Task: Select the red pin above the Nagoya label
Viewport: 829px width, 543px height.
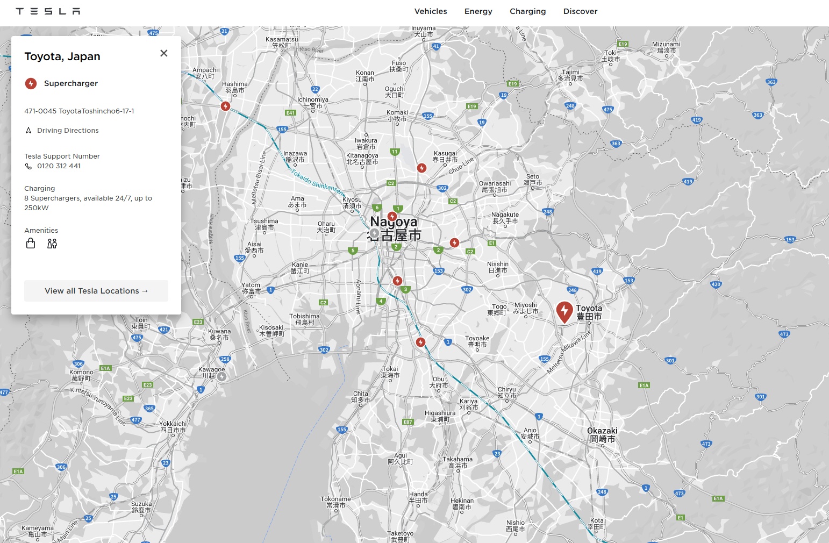Action: 392,217
